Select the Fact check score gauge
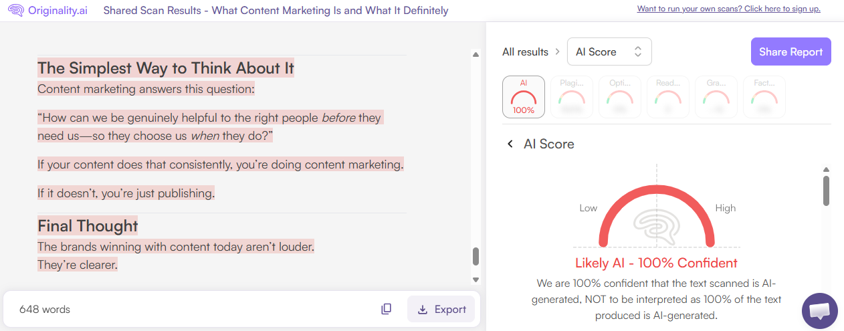This screenshot has width=844, height=331. (x=764, y=97)
